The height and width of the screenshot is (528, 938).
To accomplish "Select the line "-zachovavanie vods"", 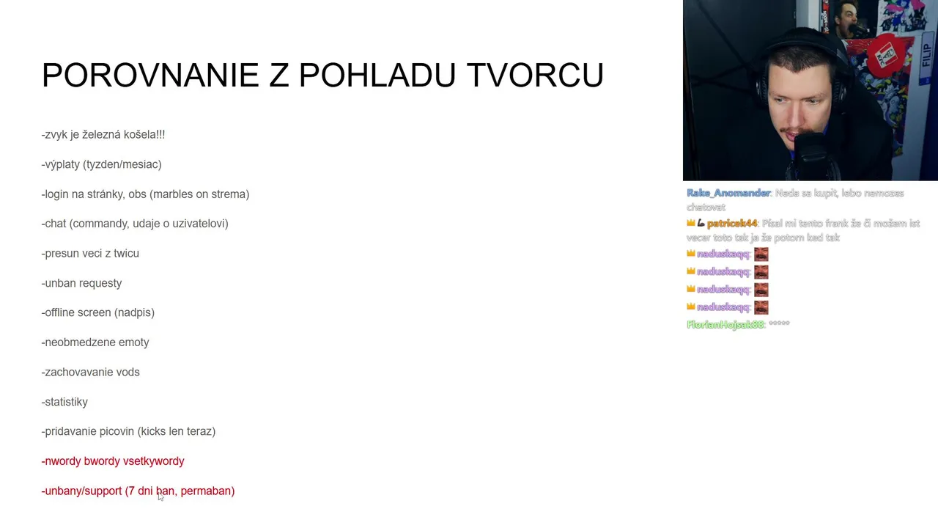I will click(x=91, y=372).
